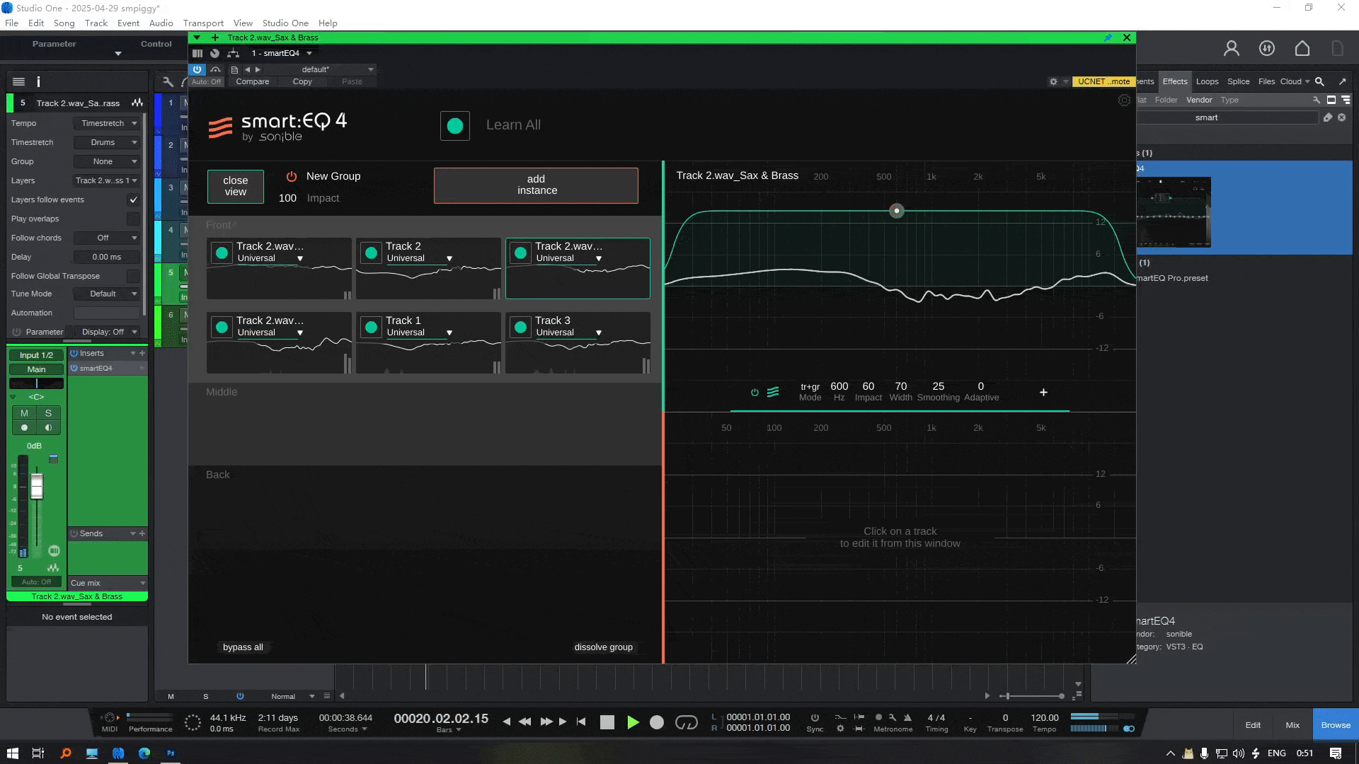The height and width of the screenshot is (764, 1359).
Task: Select next preset arrow
Action: (258, 69)
